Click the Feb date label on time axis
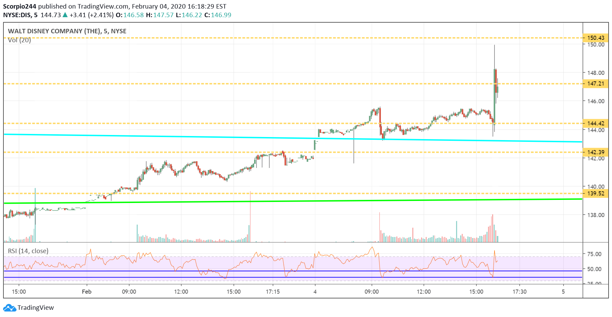Viewport: 612px width, 317px height. point(87,292)
